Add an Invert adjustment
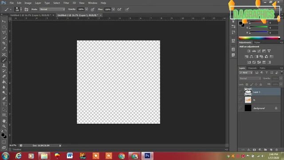The image size is (284, 160). (x=249, y=62)
